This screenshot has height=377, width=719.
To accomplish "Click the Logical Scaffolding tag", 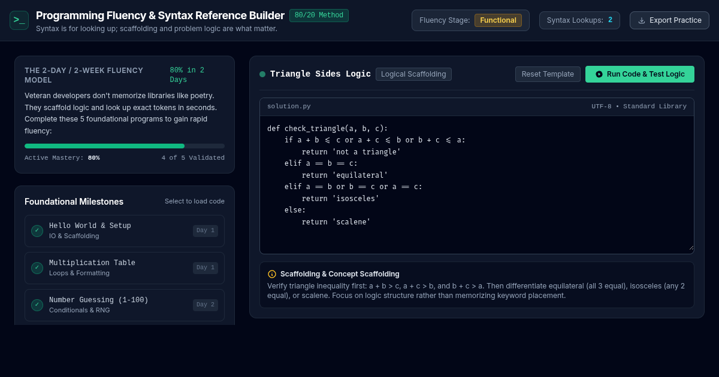I will [413, 74].
